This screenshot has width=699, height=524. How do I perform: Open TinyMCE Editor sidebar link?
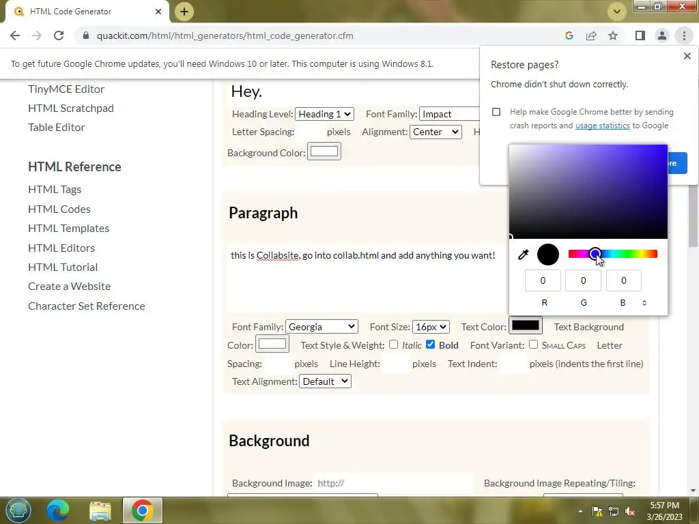coord(66,89)
